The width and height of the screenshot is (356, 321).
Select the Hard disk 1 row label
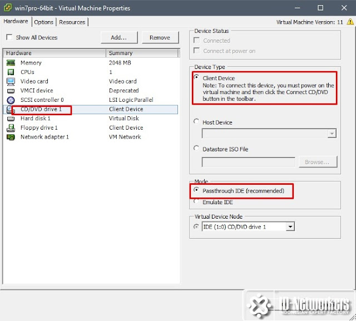click(36, 118)
